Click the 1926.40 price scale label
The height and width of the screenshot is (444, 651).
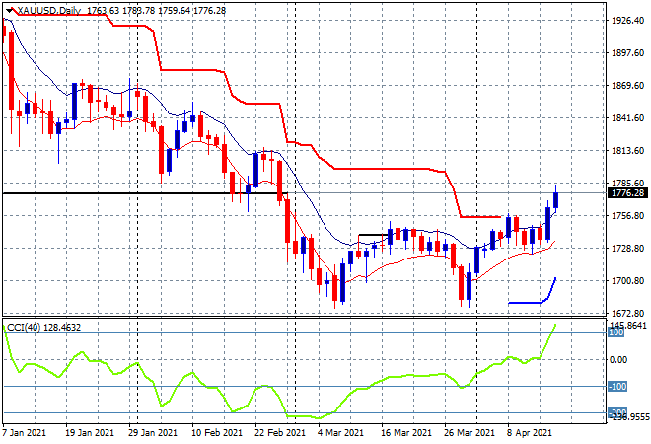click(x=627, y=21)
